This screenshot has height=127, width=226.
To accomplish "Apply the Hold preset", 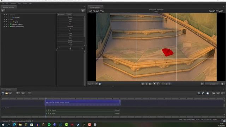I will 70,45.
